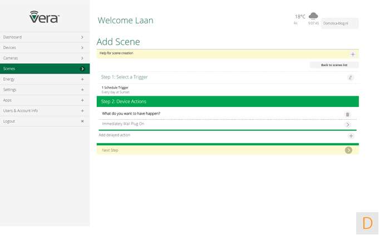
Task: Expand the Energy menu section
Action: coord(82,79)
